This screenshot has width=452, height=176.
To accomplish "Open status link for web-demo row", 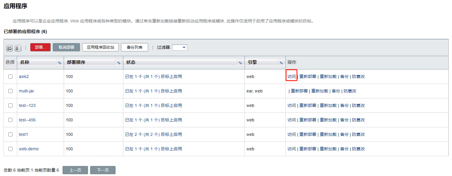I will (154, 149).
